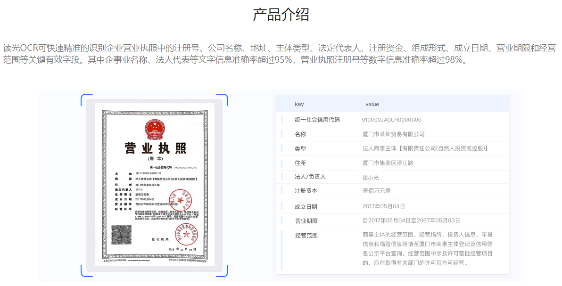Open the business license sample image

click(155, 185)
